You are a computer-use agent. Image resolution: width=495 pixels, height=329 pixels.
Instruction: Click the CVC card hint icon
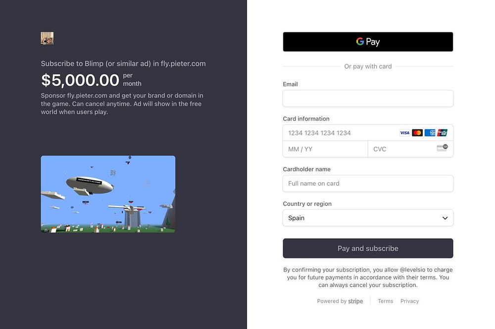442,148
